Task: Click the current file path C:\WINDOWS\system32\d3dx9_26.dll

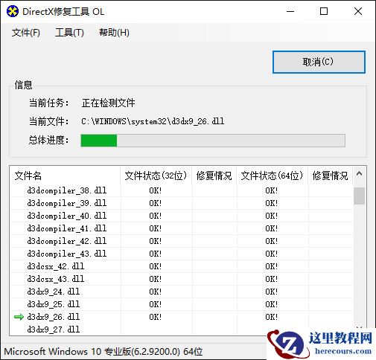Action: [x=153, y=121]
